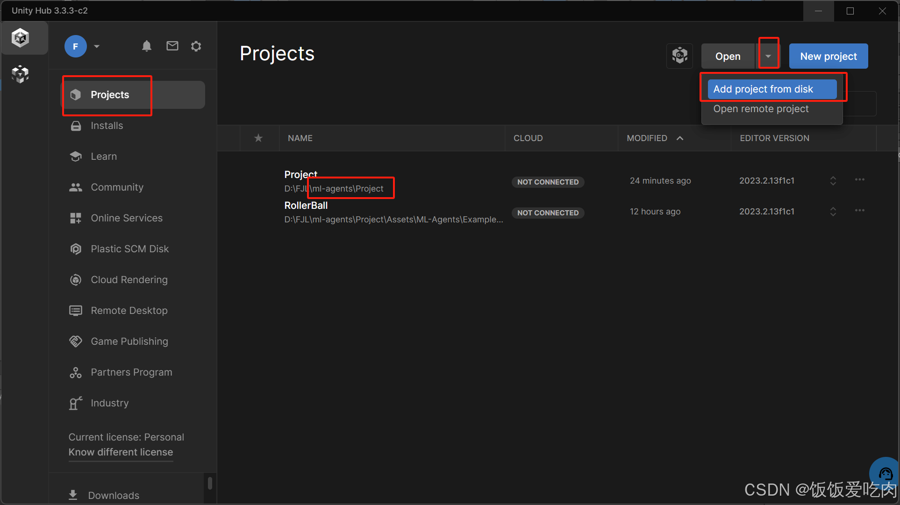
Task: Change editor version for RollerBall row
Action: (833, 212)
